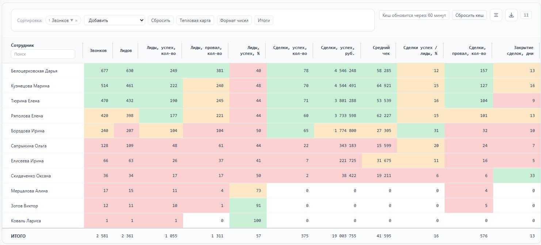Click the Сбросить sort reset button
Image resolution: width=541 pixels, height=245 pixels.
pyautogui.click(x=161, y=20)
